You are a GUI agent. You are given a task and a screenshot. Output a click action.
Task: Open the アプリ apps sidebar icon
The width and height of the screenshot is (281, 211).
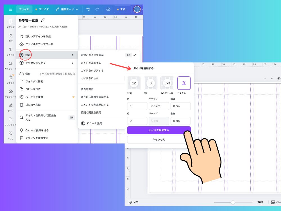click(x=11, y=135)
